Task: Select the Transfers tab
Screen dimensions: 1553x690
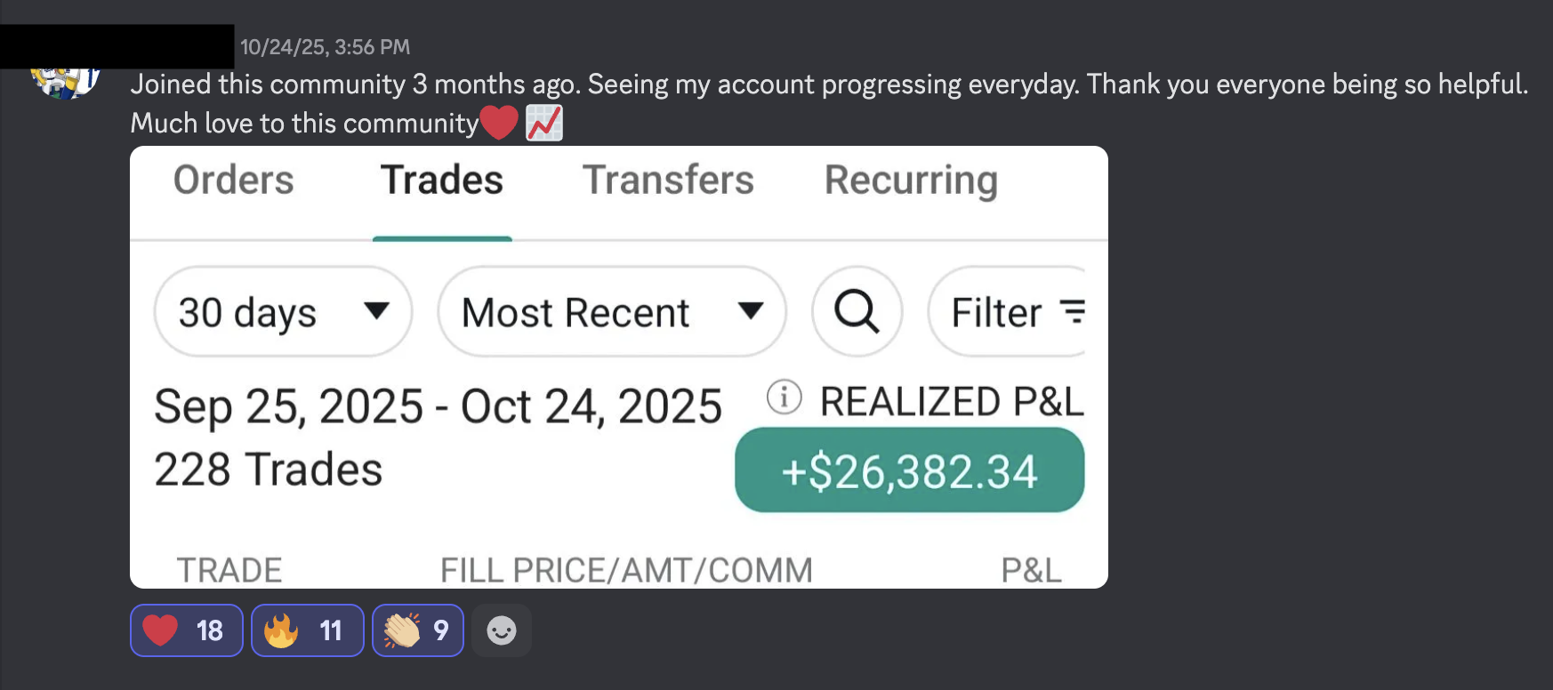Action: pyautogui.click(x=668, y=181)
